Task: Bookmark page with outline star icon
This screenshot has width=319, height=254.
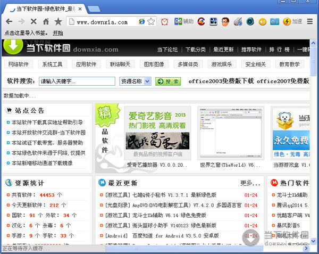Action: coord(151,21)
